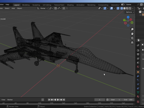Toggle proportional editing button
This screenshot has height=108, width=144.
tap(64, 8)
